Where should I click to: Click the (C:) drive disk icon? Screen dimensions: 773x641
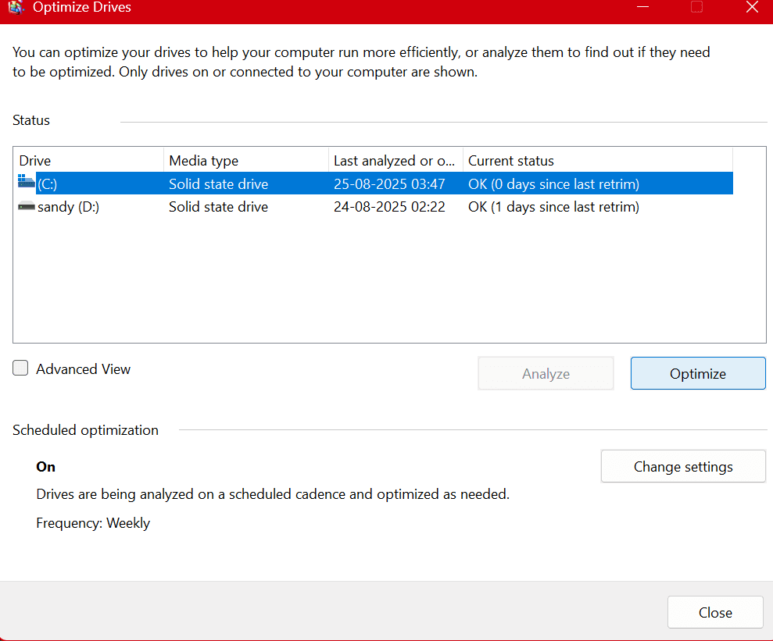(x=25, y=183)
